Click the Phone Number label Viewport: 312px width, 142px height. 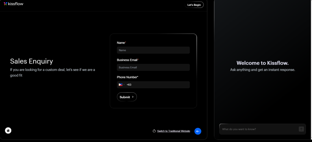(x=127, y=77)
